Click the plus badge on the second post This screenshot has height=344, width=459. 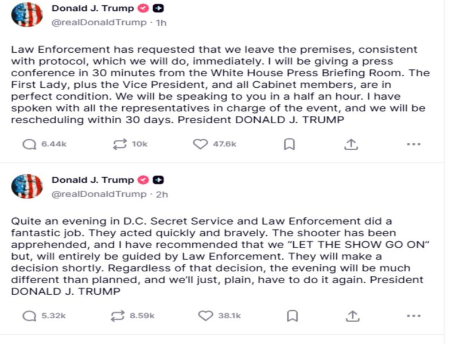[x=158, y=180]
